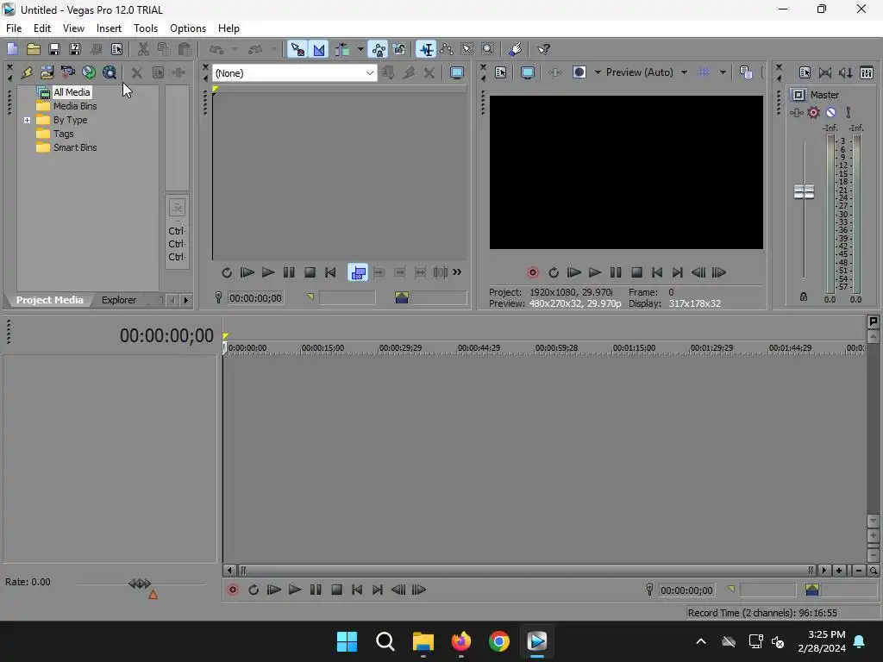This screenshot has height=662, width=883.
Task: Expand the By Type folder
Action: click(27, 120)
